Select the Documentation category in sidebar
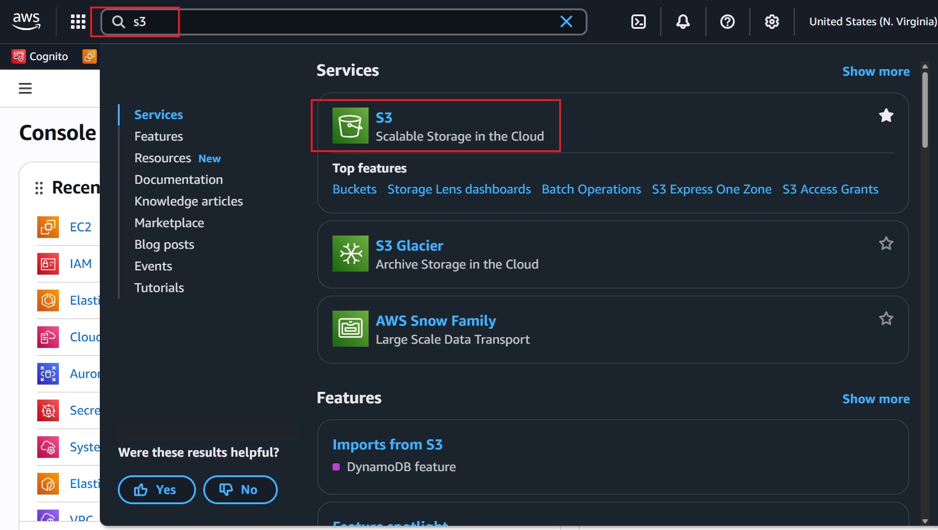 [179, 180]
